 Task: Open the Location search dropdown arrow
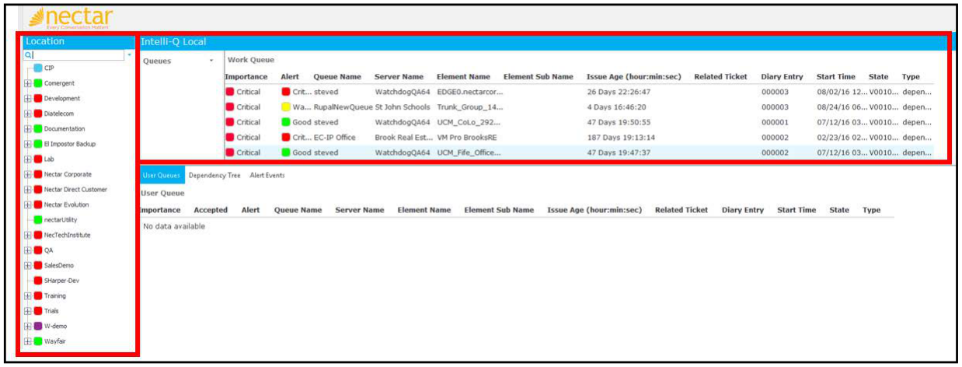click(x=129, y=55)
